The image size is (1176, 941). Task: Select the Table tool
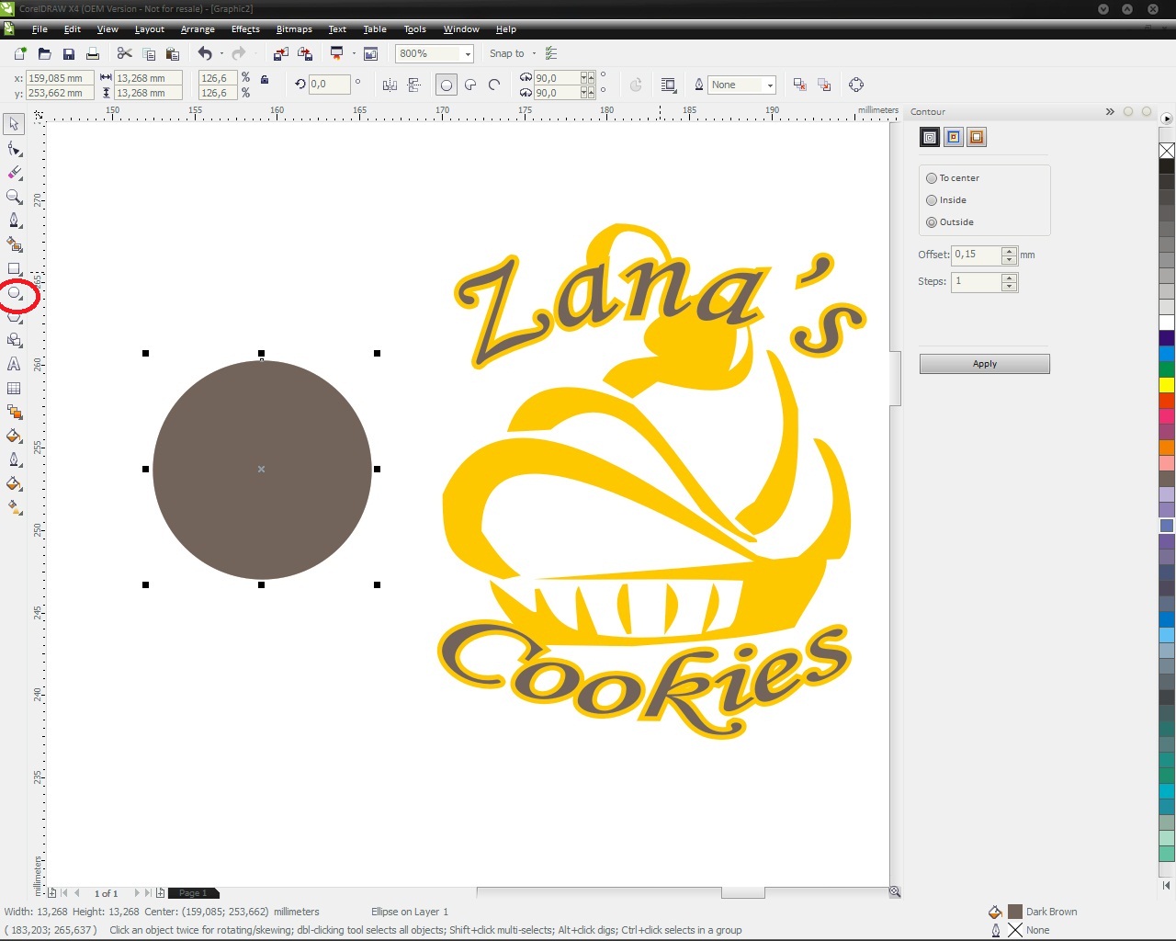[14, 388]
